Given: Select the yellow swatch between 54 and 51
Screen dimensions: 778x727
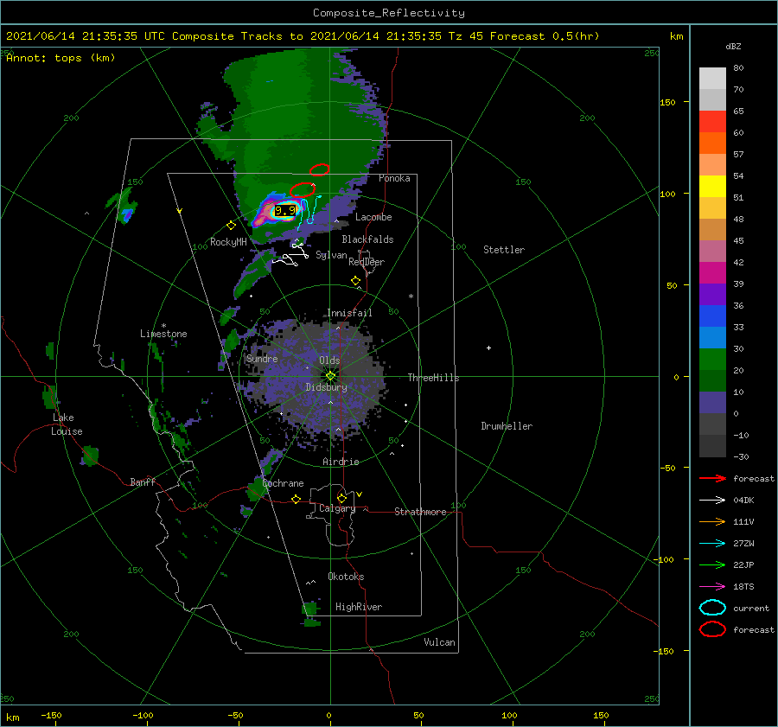Looking at the screenshot, I should [712, 186].
